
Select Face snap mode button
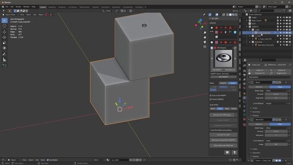tap(220, 109)
